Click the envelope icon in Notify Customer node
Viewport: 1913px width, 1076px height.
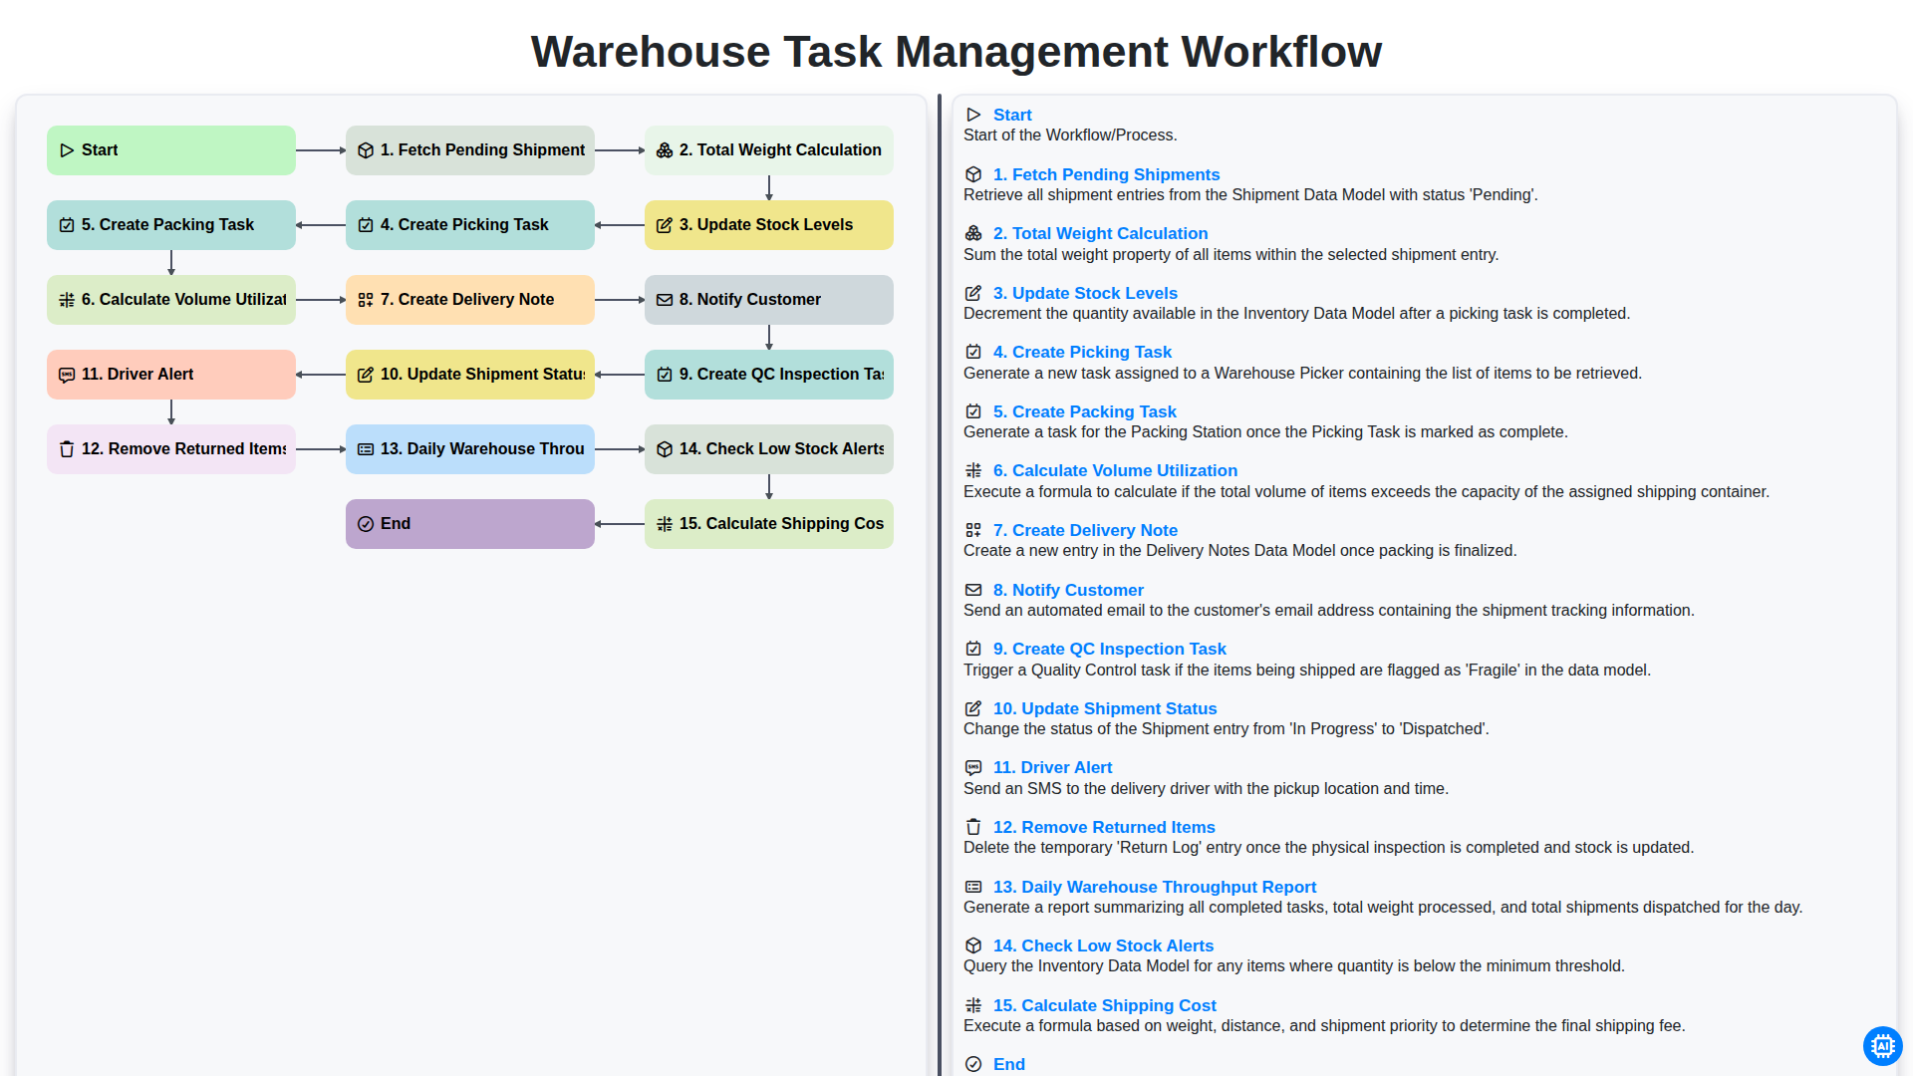click(665, 300)
